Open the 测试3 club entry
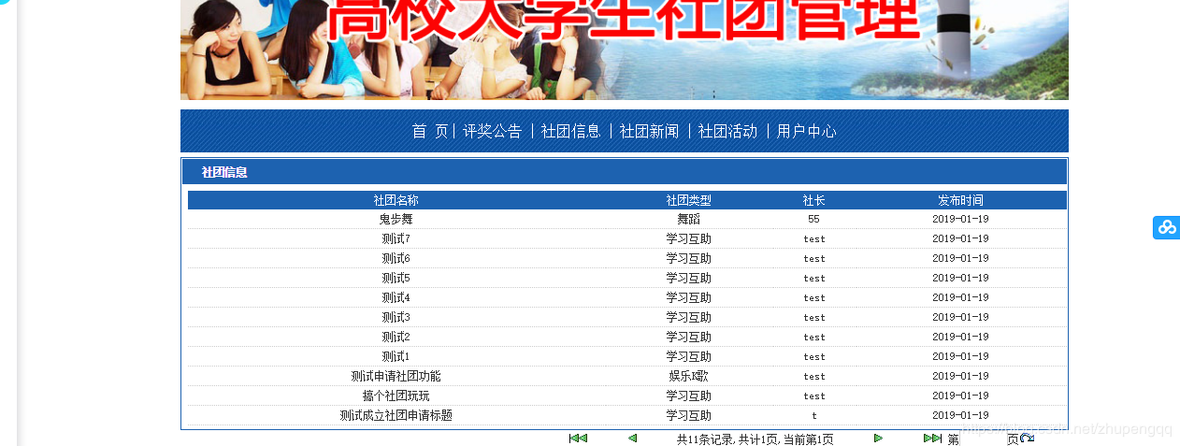This screenshot has height=446, width=1180. (396, 317)
